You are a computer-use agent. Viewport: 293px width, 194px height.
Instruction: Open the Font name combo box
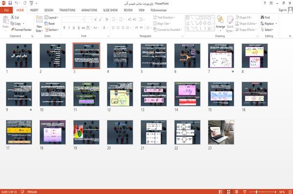[x=73, y=19]
